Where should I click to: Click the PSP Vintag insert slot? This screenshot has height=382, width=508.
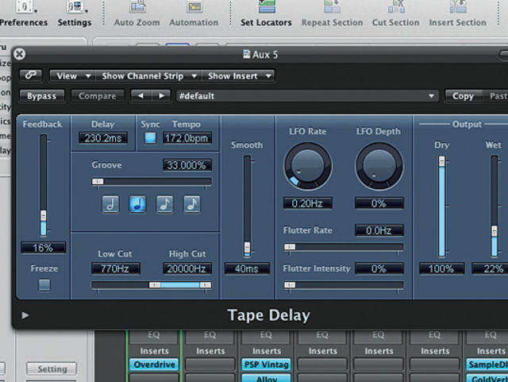[x=267, y=365]
